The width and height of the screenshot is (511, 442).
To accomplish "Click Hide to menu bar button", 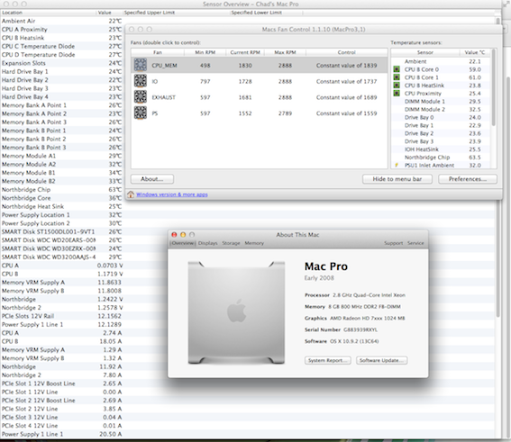I will coord(397,179).
